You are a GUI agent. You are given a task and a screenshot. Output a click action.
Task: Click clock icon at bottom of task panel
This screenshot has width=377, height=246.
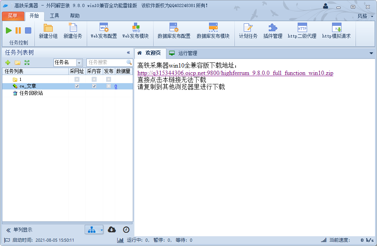tap(126, 230)
